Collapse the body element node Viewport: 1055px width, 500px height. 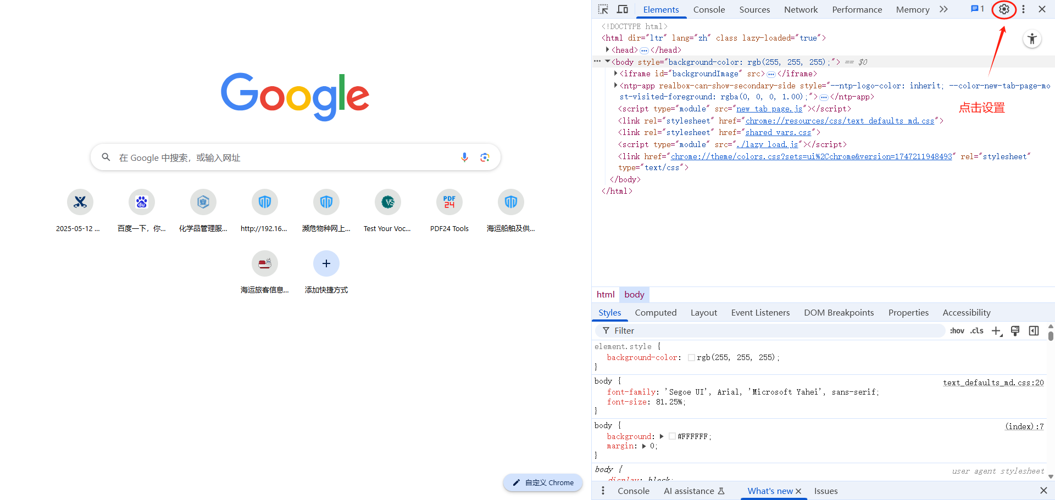click(607, 61)
